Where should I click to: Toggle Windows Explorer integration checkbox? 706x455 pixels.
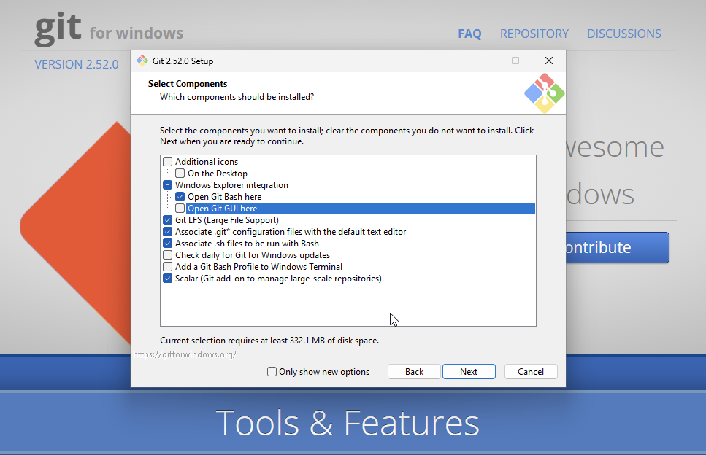pos(168,185)
